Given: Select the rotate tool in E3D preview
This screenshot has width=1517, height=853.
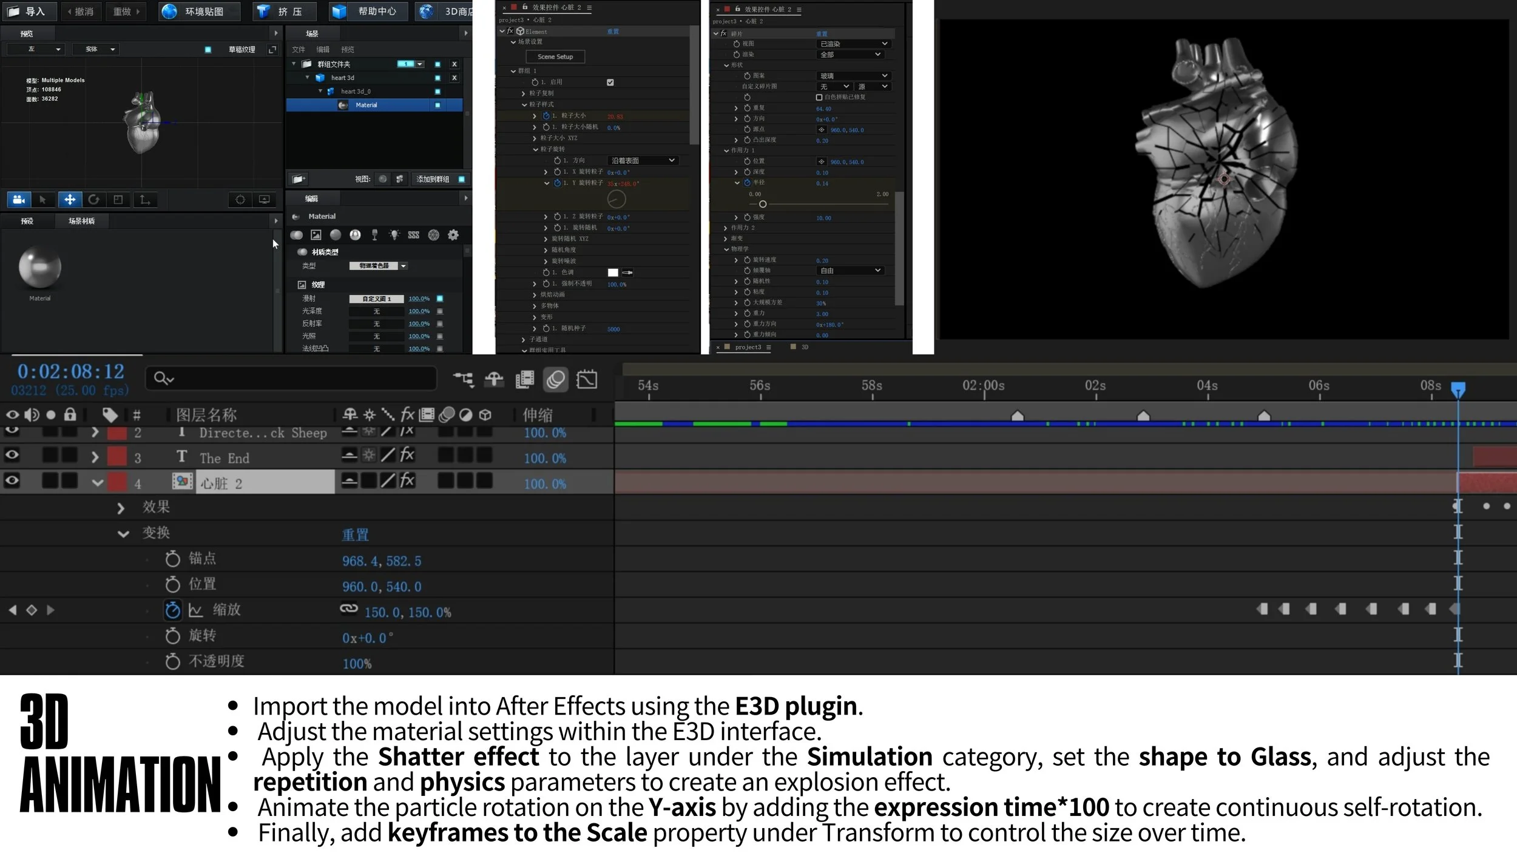Looking at the screenshot, I should [93, 200].
